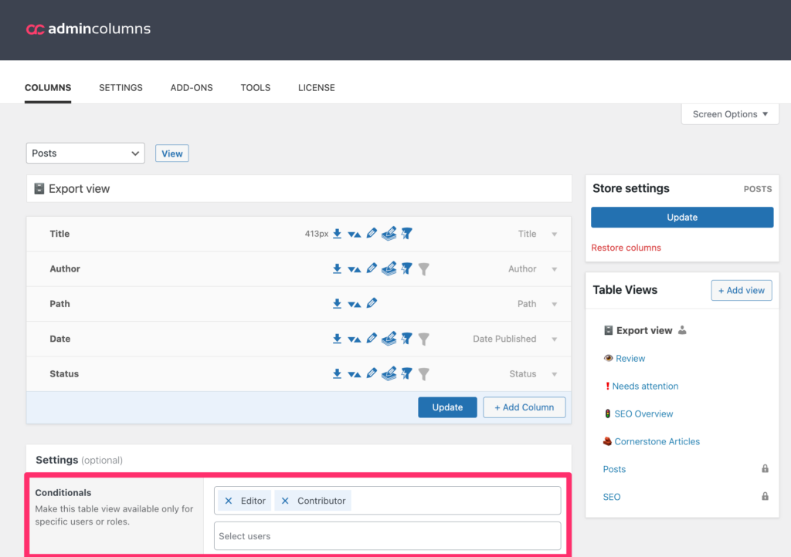The height and width of the screenshot is (557, 791).
Task: Click the smart filter icon in Author row
Action: 406,268
